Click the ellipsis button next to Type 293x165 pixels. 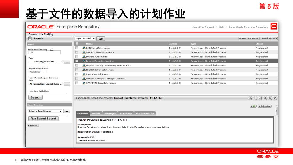click(67, 62)
